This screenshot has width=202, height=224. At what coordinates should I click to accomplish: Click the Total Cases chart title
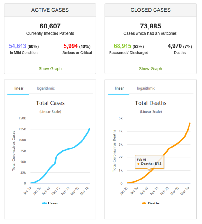pyautogui.click(x=50, y=103)
